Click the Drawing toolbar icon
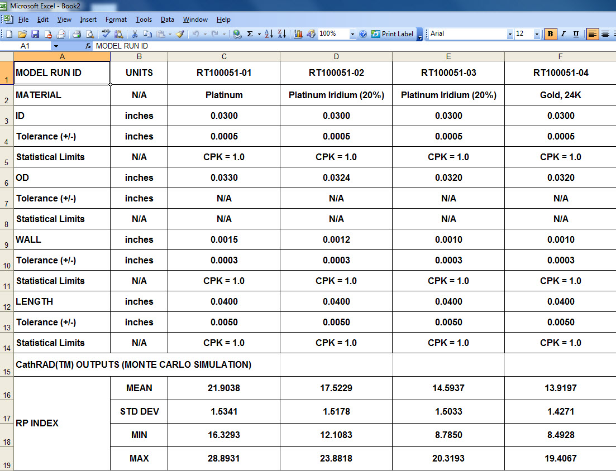This screenshot has height=471, width=616. click(311, 34)
